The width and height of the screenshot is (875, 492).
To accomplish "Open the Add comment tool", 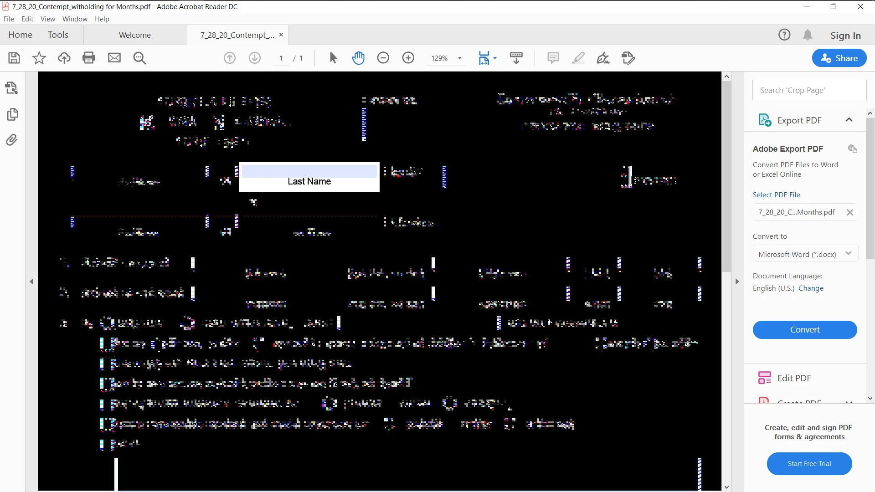I will [x=553, y=58].
